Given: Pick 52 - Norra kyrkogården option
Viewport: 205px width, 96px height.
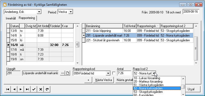Looking at the screenshot, I should tap(157, 88).
